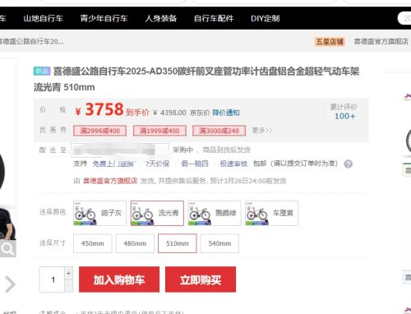Viewport: 411px width, 314px height.
Task: Select the 流光青 color option
Action: [157, 213]
